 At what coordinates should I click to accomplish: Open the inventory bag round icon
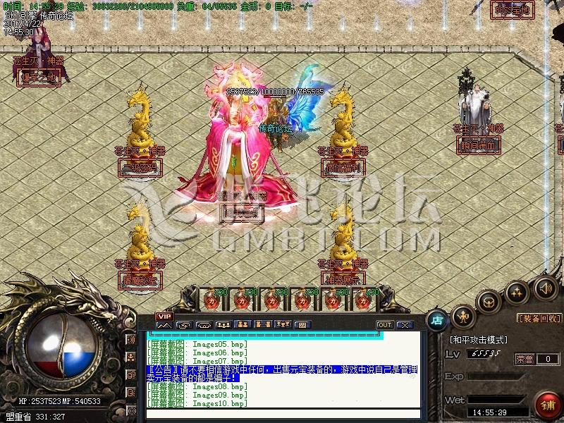[487, 302]
